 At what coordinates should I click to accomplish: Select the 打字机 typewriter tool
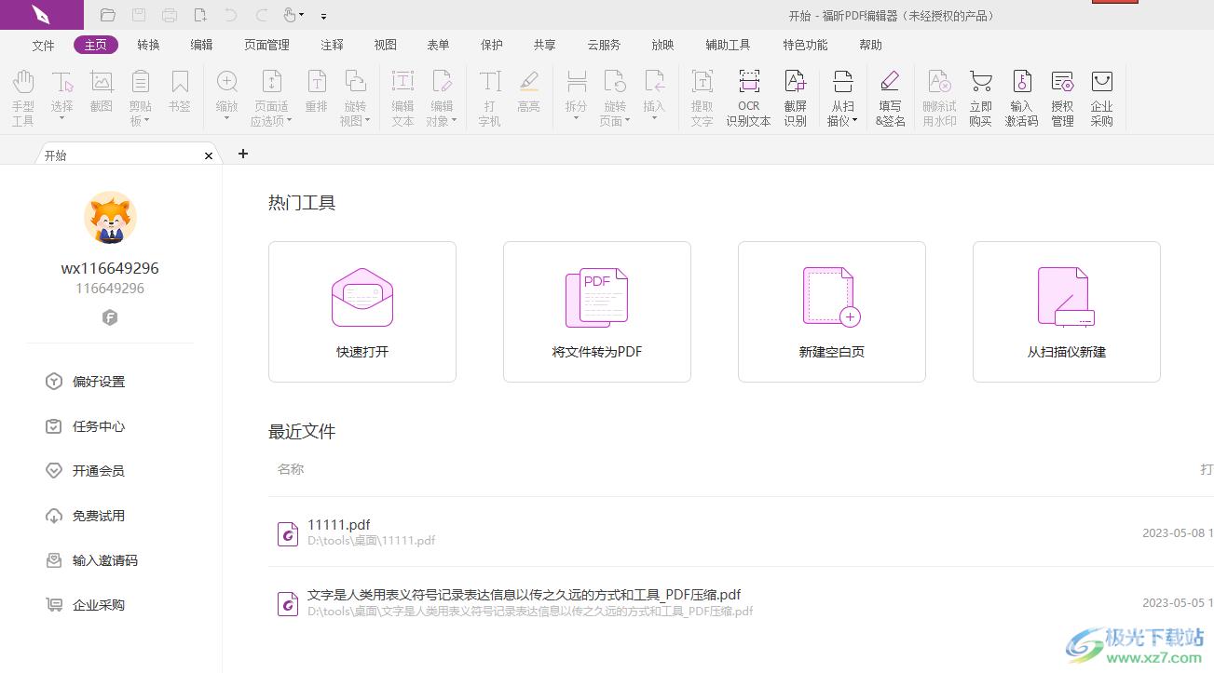click(490, 97)
